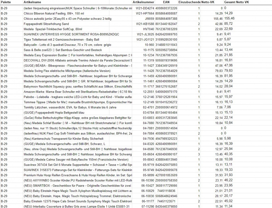Click the Sass & Belle zoe023 cell

63,50
